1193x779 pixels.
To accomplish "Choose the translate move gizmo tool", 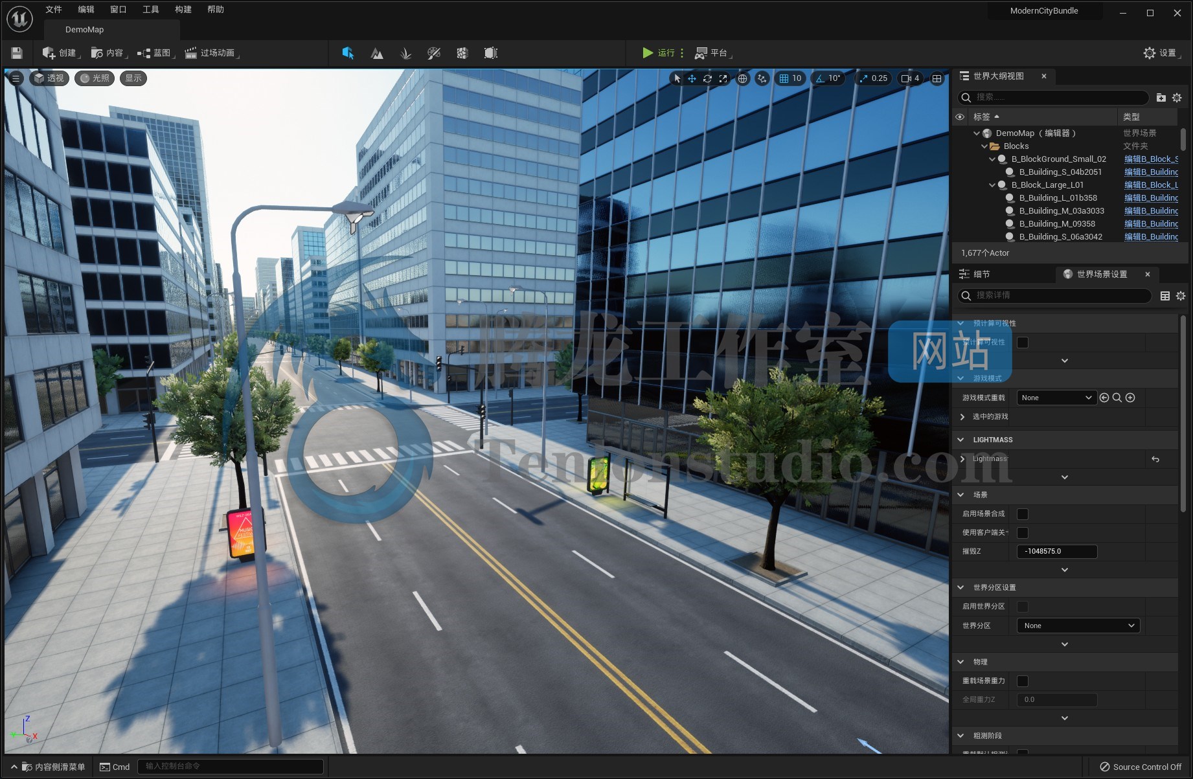I will coord(692,78).
